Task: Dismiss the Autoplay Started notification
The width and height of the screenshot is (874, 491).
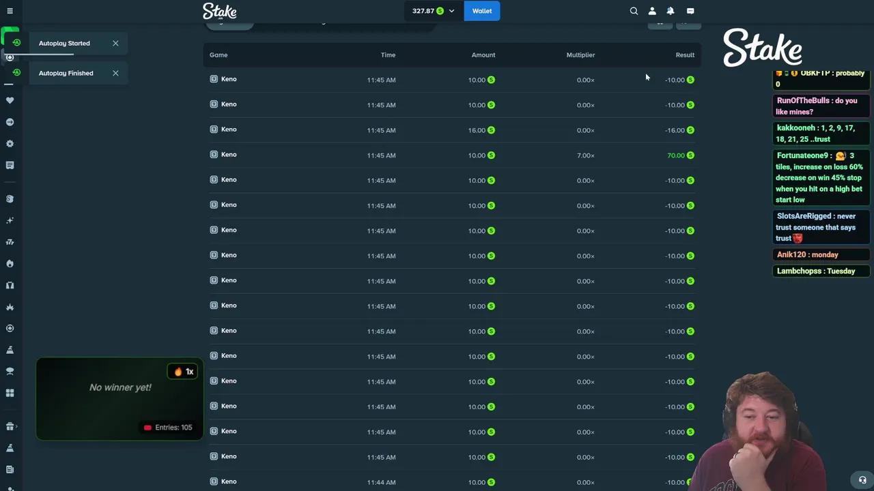Action: [115, 43]
